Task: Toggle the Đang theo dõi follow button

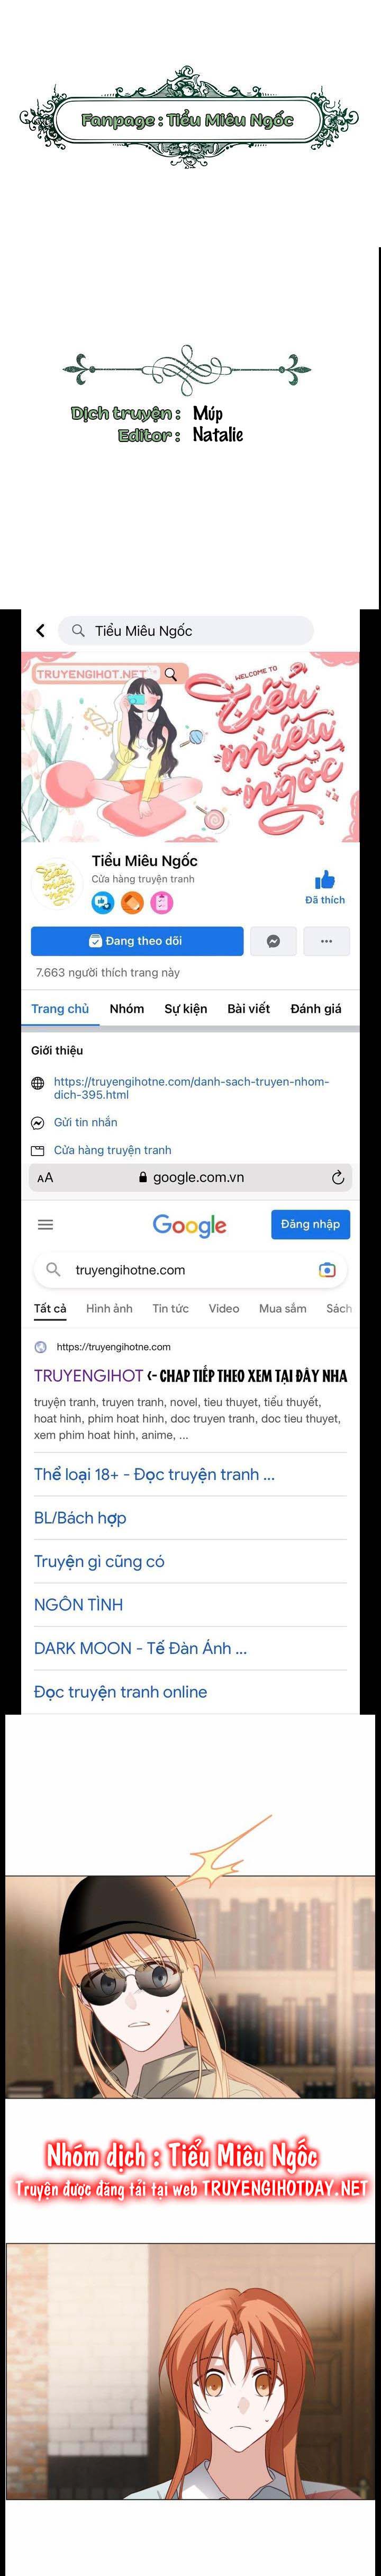Action: tap(137, 941)
